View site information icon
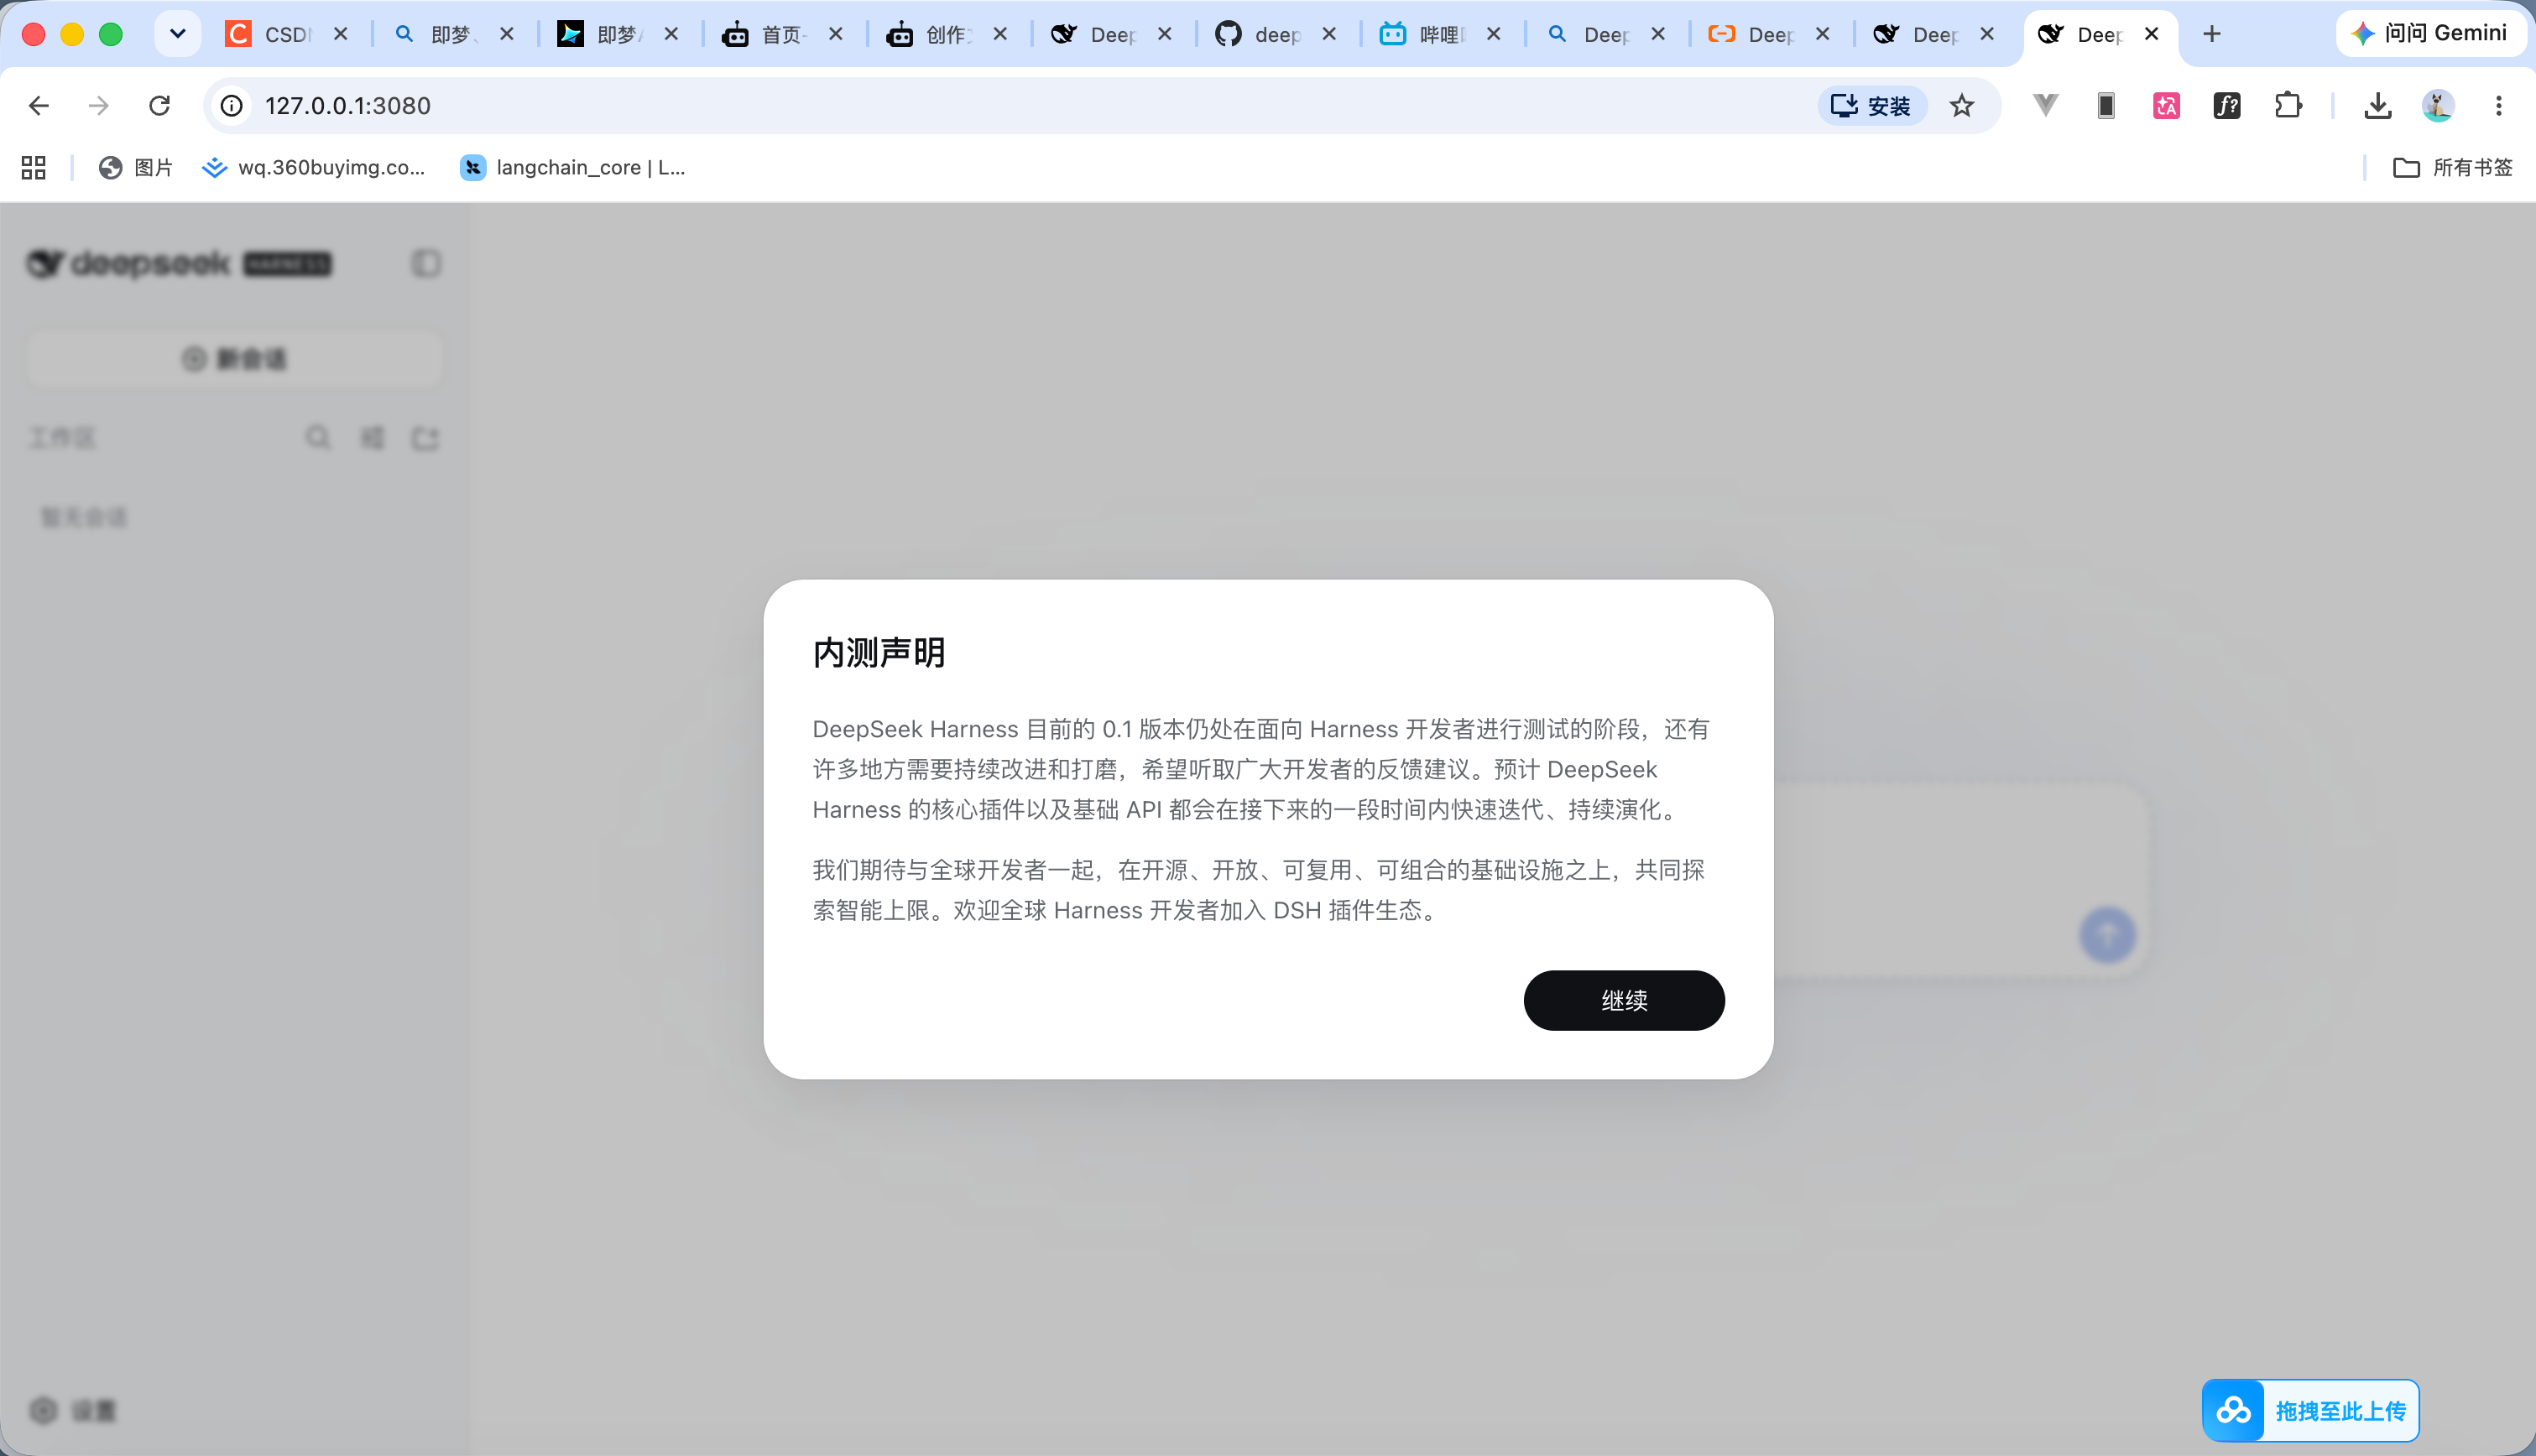Screen dimensions: 2536x1456 pyautogui.click(x=232, y=106)
